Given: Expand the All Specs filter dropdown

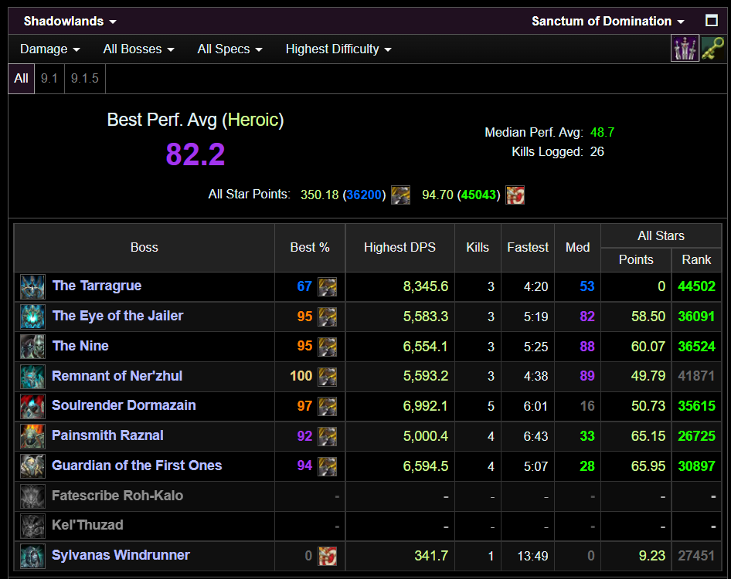Looking at the screenshot, I should point(229,49).
